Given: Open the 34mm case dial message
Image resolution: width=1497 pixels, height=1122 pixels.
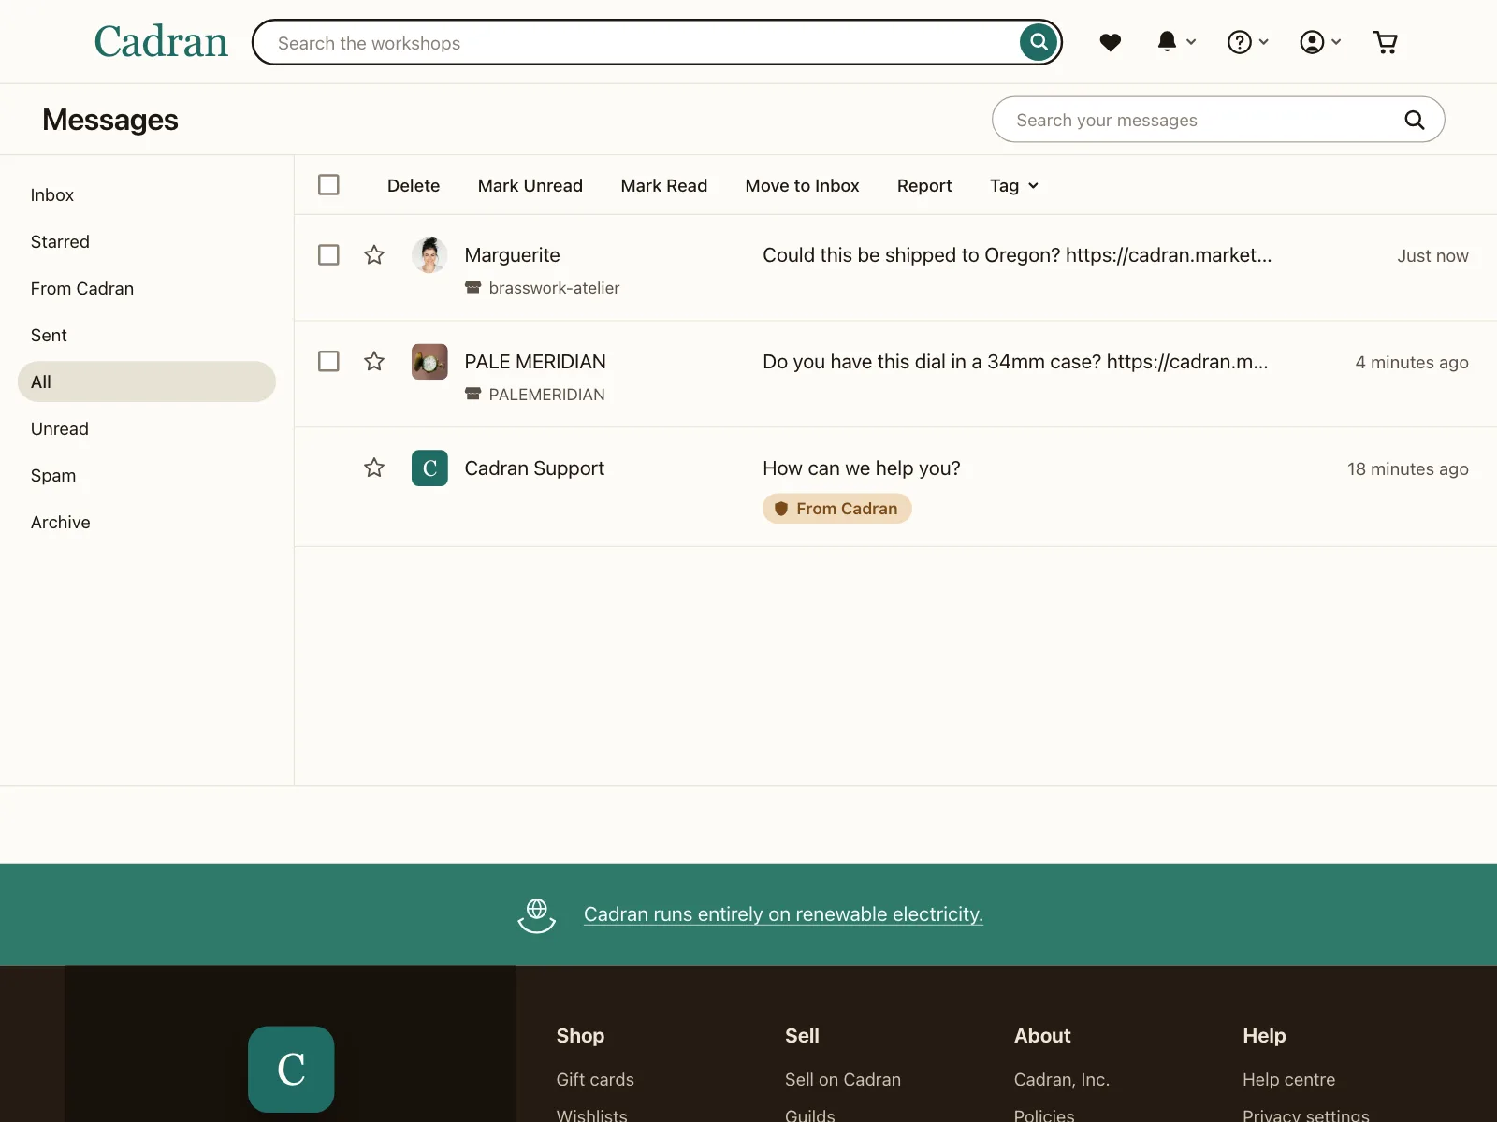Looking at the screenshot, I should tap(1015, 362).
